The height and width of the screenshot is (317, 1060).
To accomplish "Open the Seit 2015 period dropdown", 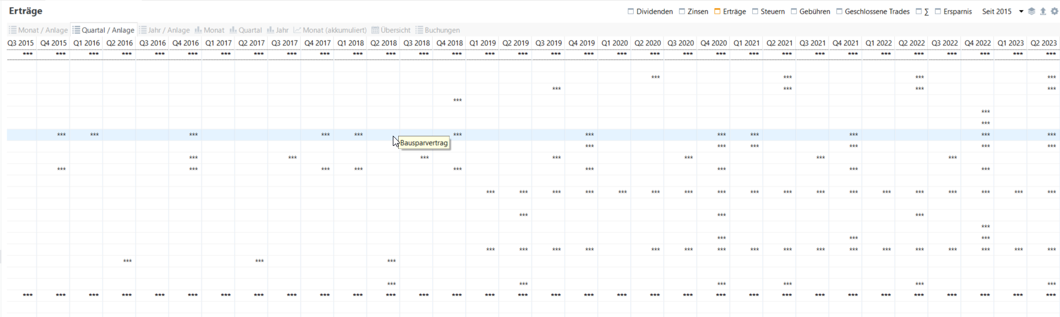I will tap(1003, 11).
